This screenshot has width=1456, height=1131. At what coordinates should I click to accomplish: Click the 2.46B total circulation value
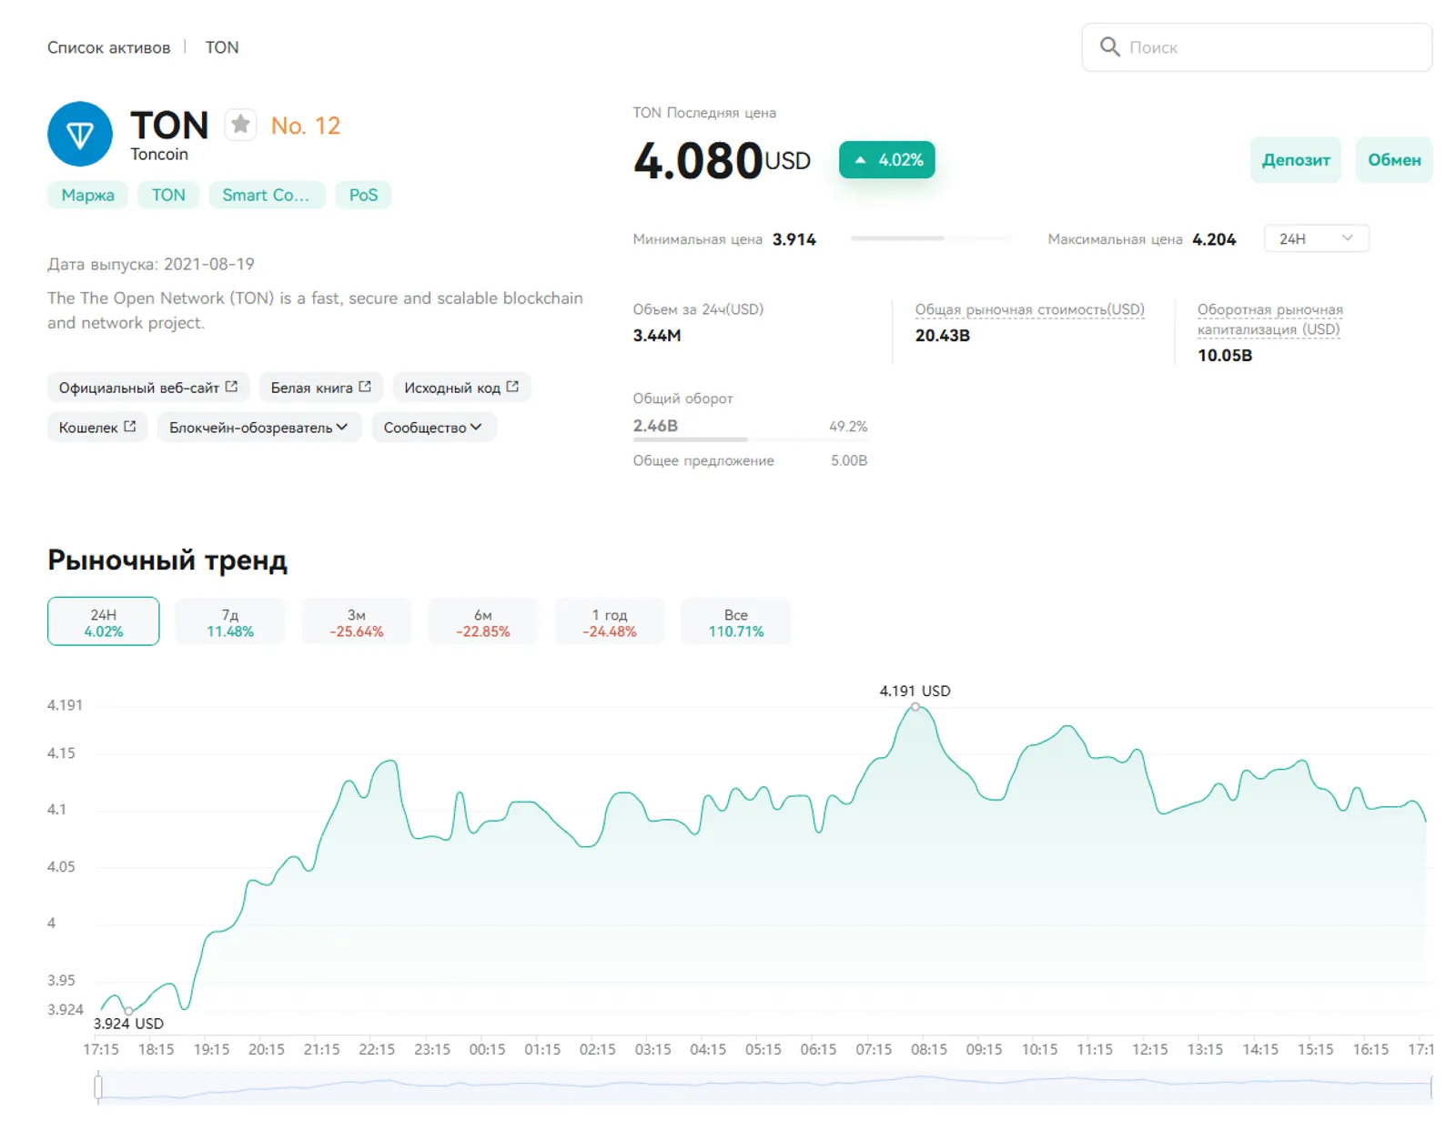(655, 426)
